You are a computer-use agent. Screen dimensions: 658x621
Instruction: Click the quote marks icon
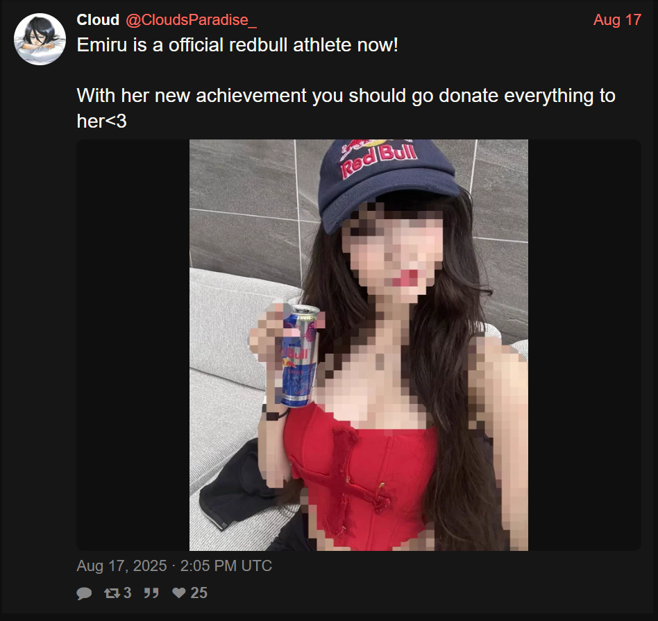(x=151, y=593)
